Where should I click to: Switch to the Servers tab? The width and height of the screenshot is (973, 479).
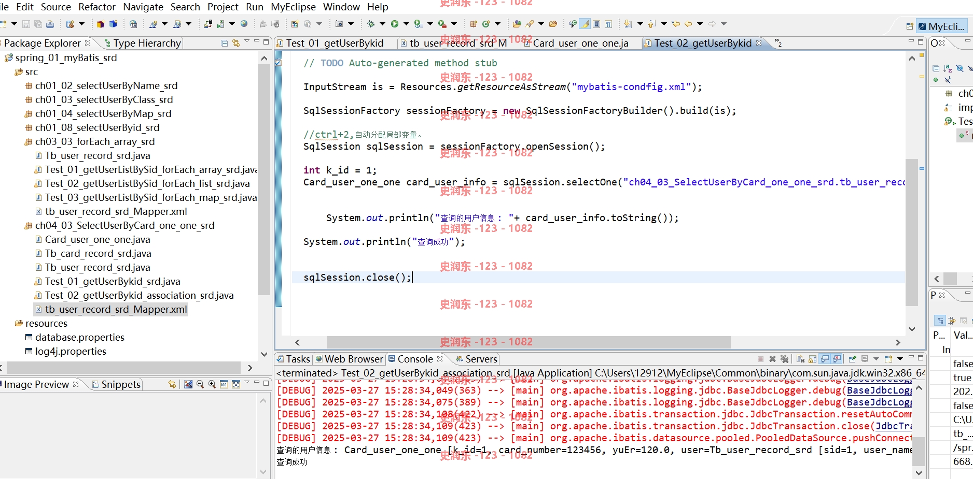click(476, 359)
